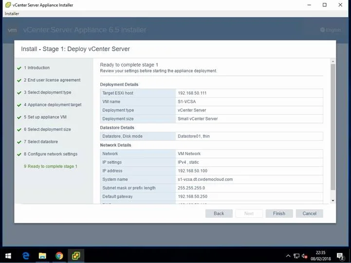Click the System name label
Image resolution: width=351 pixels, height=263 pixels.
(115, 179)
